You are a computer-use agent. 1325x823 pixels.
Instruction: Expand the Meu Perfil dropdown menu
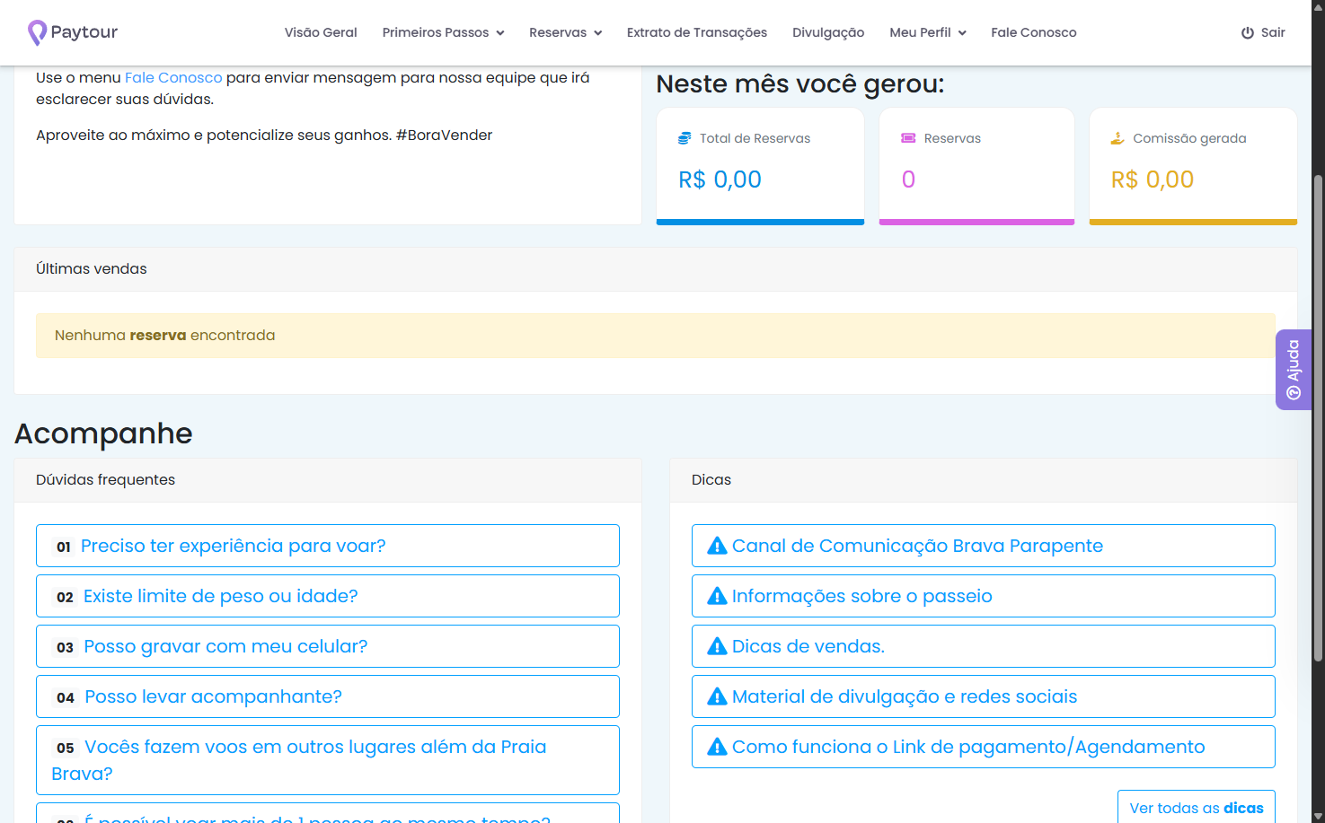pos(928,32)
